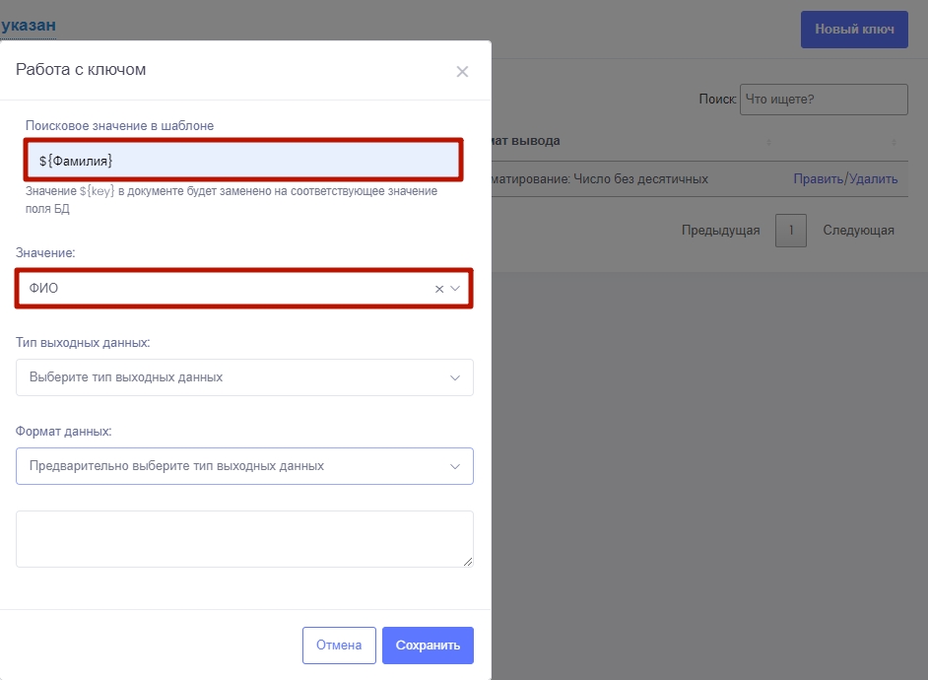Click the empty text area above Отмена
Viewport: 928px width, 680px height.
pyautogui.click(x=243, y=538)
